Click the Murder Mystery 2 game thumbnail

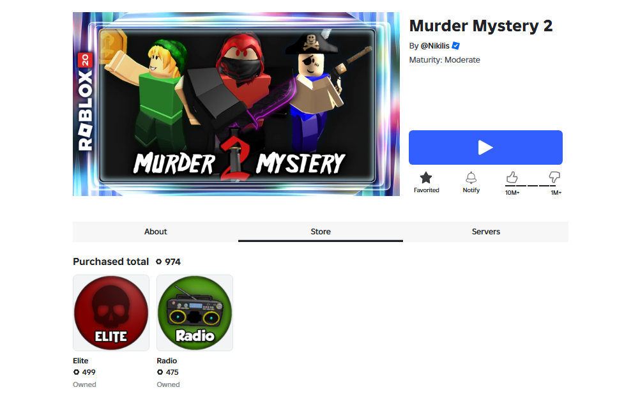236,104
